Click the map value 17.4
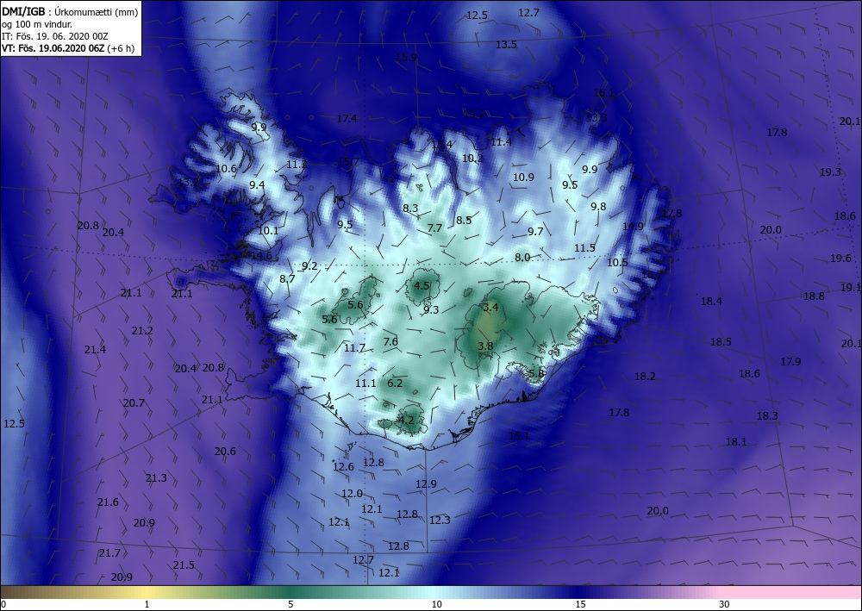Image resolution: width=862 pixels, height=611 pixels. pos(347,119)
